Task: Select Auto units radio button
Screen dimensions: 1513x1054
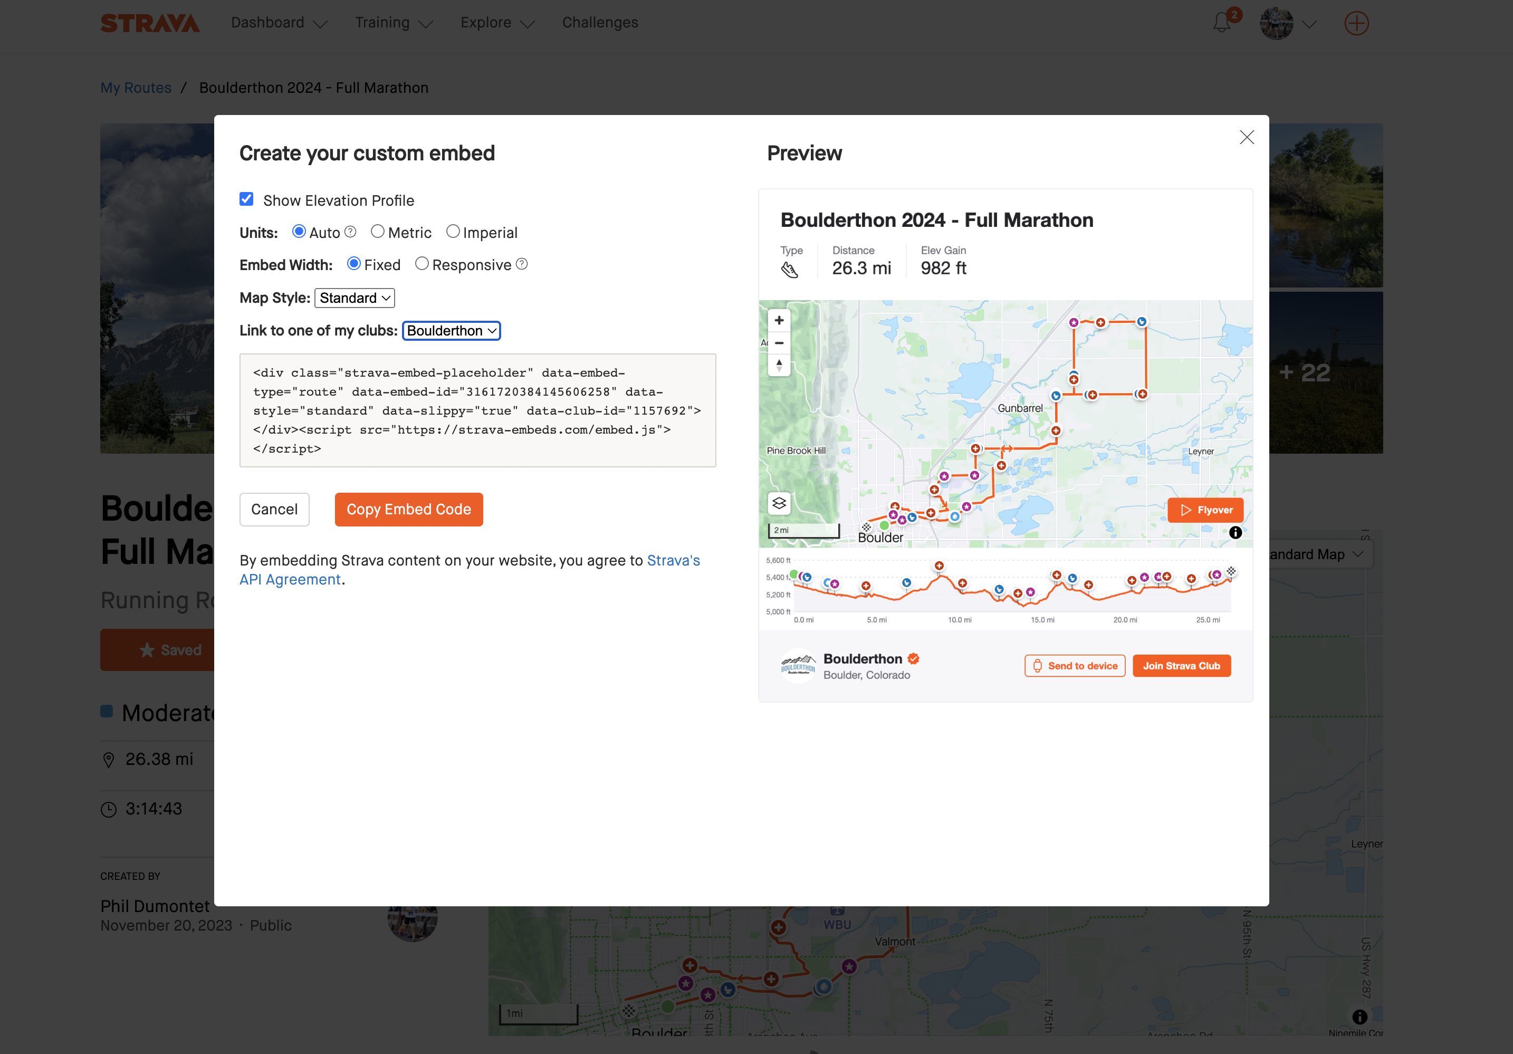Action: 299,231
